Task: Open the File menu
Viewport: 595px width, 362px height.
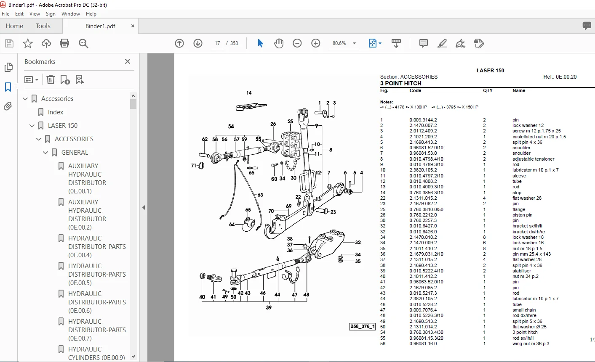Action: (x=5, y=14)
